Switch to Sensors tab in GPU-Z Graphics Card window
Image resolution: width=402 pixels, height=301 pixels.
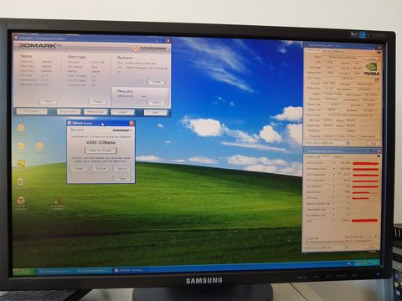pyautogui.click(x=327, y=51)
